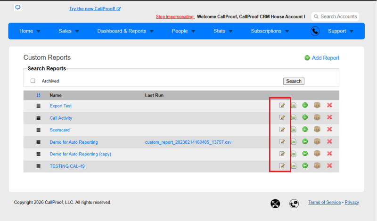The image size is (377, 221).
Task: Click the green plus icon on Export Test row
Action: [305, 105]
